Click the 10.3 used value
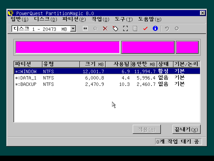 124,84
